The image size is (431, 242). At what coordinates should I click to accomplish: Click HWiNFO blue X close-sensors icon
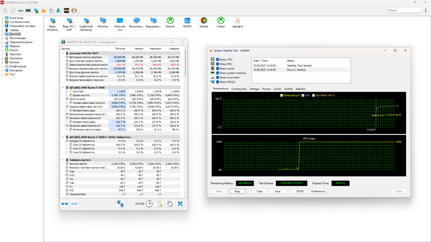tap(180, 203)
